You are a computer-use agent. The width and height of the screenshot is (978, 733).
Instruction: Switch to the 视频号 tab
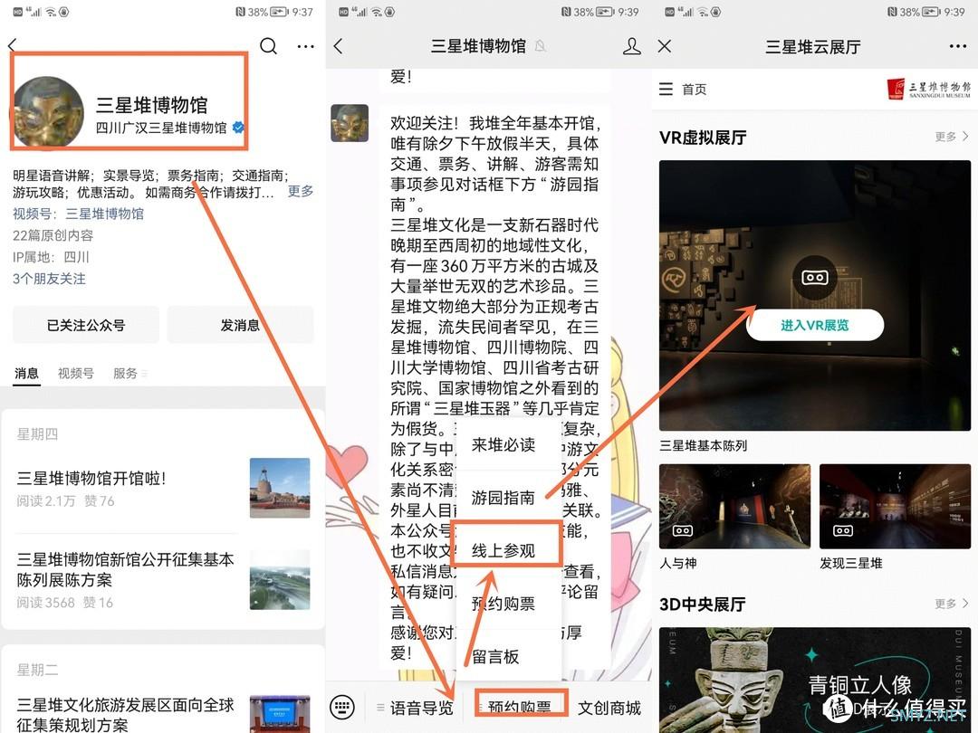pos(75,373)
